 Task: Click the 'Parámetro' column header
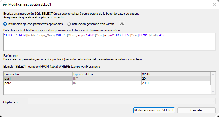point(38,74)
